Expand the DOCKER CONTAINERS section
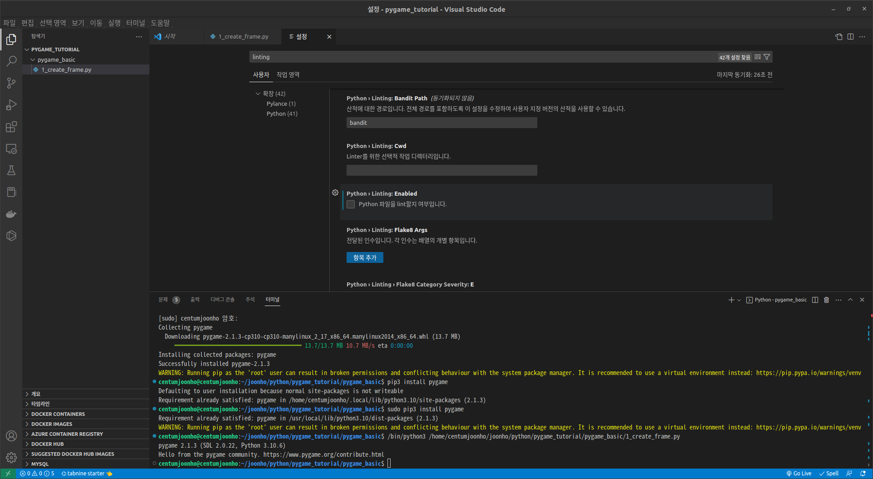 tap(58, 414)
